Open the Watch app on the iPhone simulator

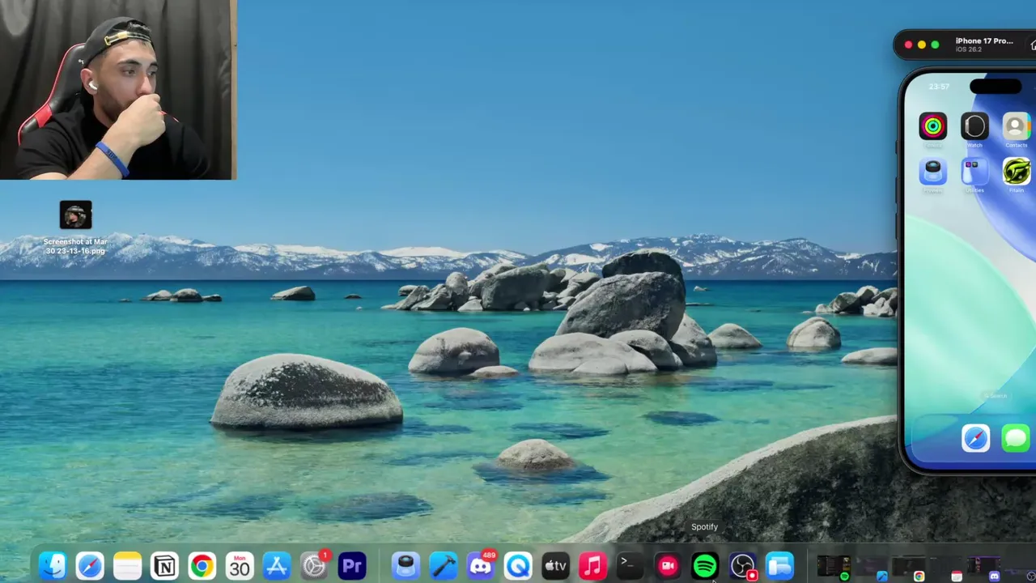tap(974, 126)
